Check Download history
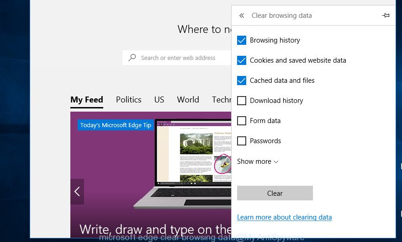The width and height of the screenshot is (402, 242). 242,101
